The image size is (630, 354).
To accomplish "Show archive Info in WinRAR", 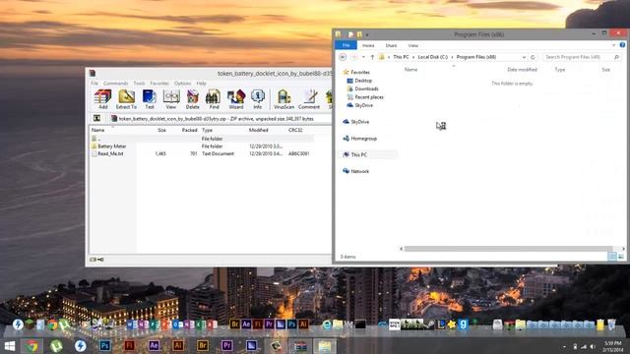I will pyautogui.click(x=258, y=99).
